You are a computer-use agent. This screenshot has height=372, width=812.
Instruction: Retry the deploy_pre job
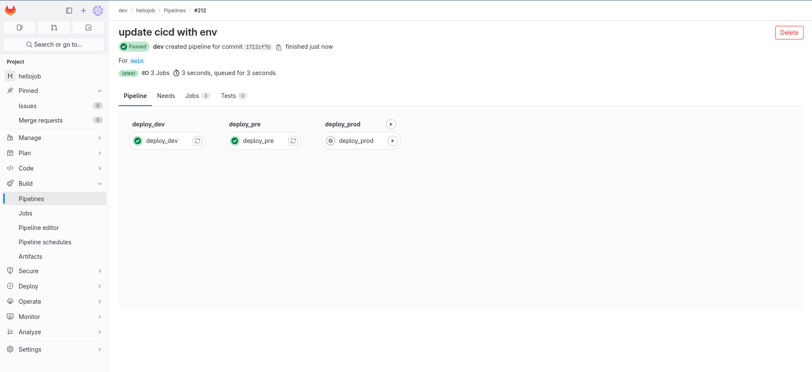293,141
